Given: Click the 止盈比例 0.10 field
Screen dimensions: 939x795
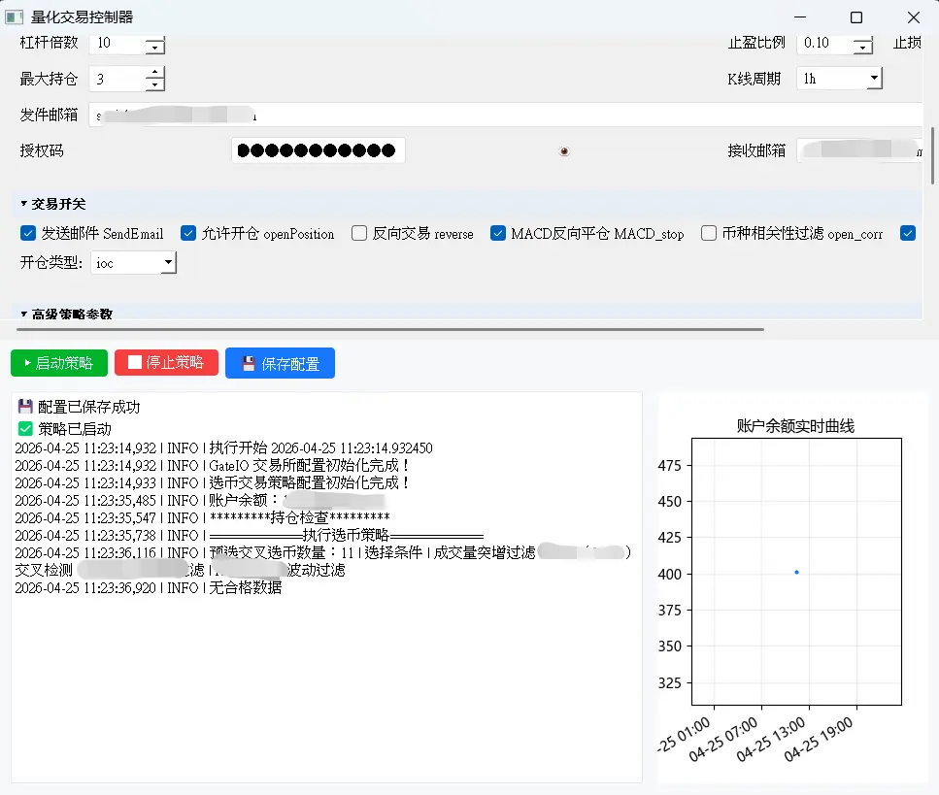Looking at the screenshot, I should 825,43.
